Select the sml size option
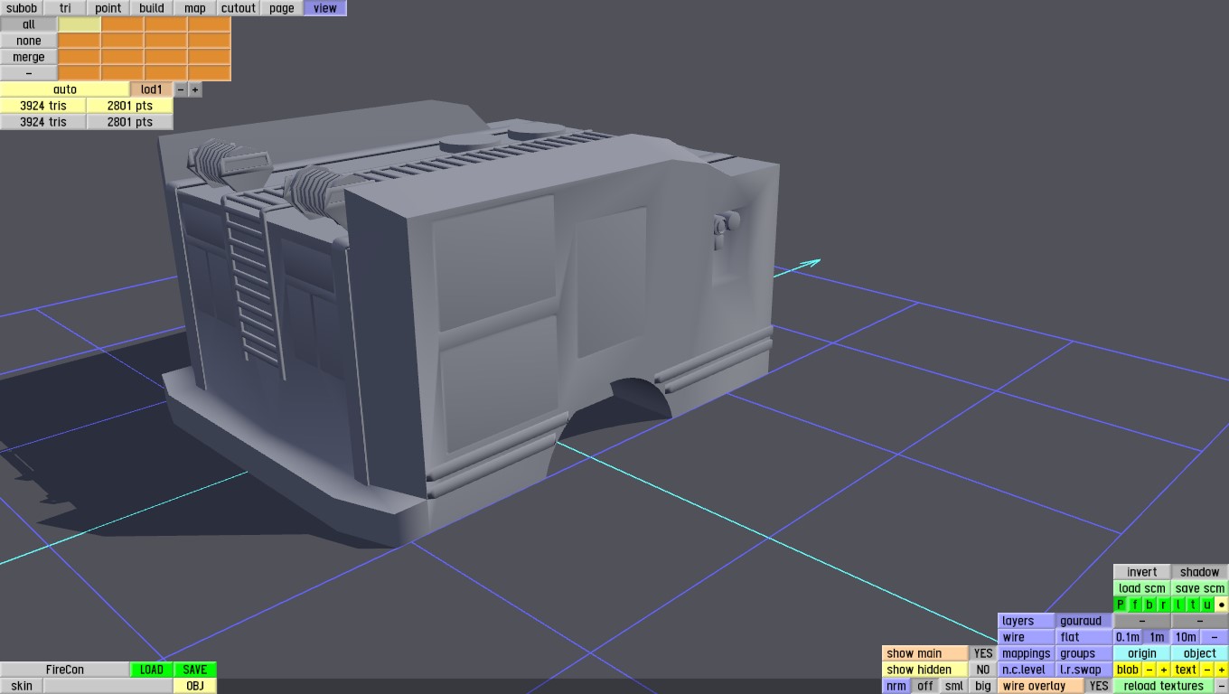This screenshot has width=1229, height=694. [954, 686]
